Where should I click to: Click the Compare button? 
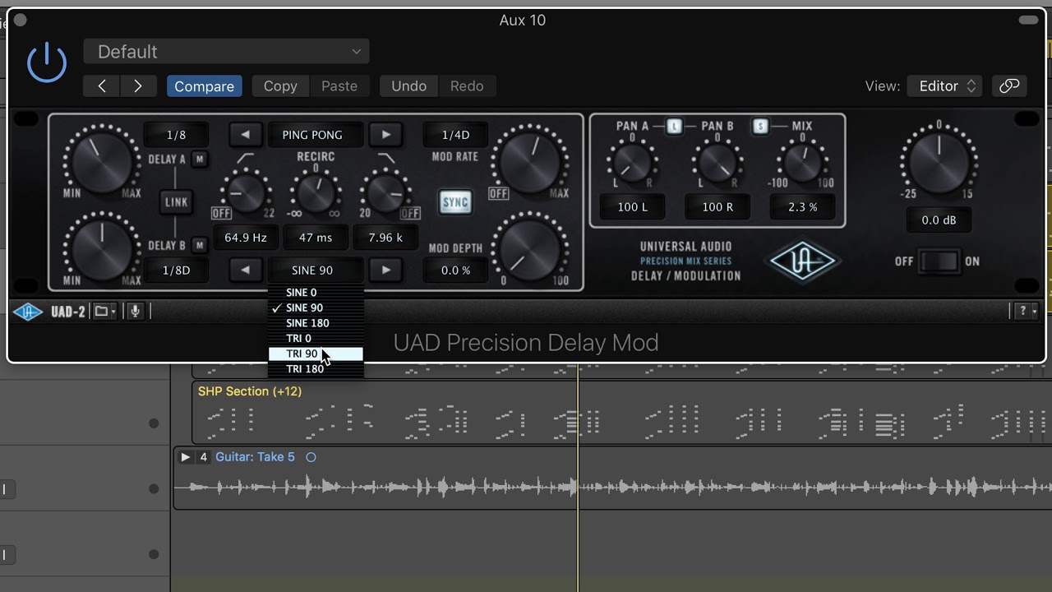click(204, 86)
